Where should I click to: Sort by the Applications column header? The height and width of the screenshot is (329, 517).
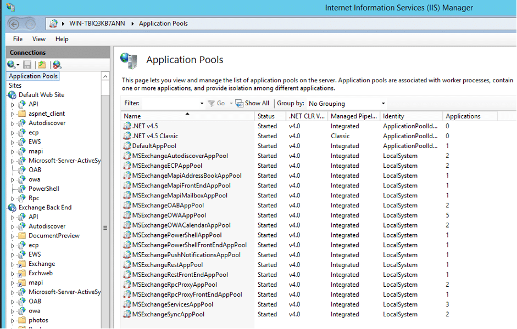pyautogui.click(x=470, y=116)
